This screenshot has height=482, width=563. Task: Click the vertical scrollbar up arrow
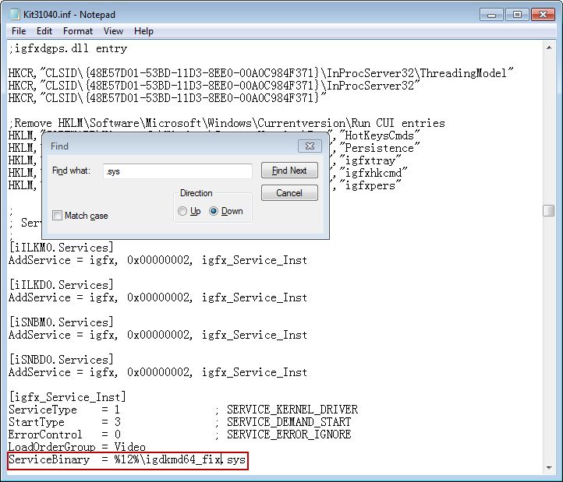[x=549, y=46]
